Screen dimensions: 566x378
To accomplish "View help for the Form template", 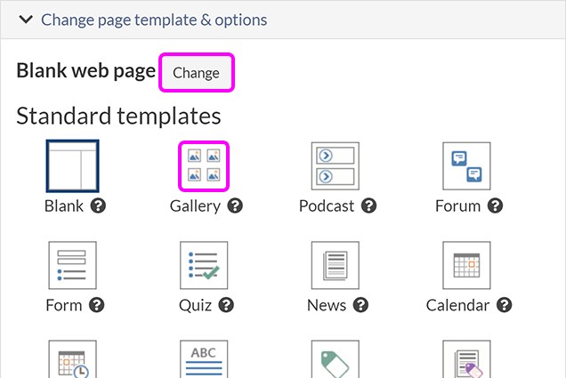I will coord(97,306).
